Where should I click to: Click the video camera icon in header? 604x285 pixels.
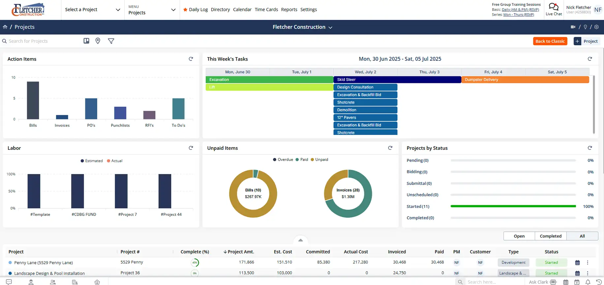[x=573, y=27]
